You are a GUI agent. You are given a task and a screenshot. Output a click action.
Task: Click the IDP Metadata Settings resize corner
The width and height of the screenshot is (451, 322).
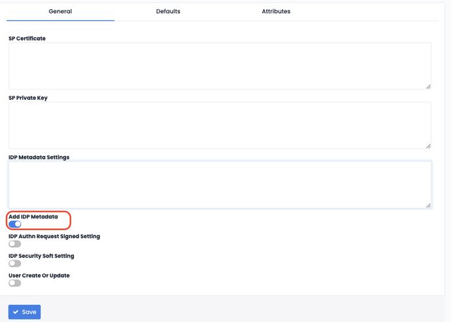(x=428, y=205)
